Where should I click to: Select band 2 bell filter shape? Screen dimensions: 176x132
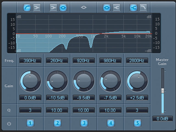point(63,8)
